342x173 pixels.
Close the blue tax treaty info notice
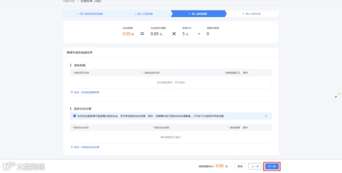point(266,116)
